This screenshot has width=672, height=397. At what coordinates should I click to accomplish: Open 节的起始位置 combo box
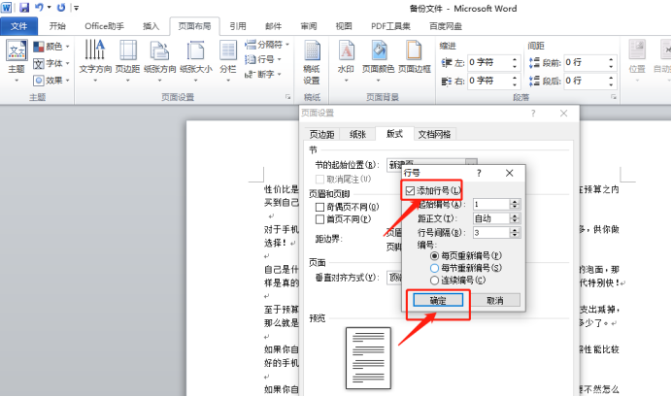pyautogui.click(x=431, y=165)
